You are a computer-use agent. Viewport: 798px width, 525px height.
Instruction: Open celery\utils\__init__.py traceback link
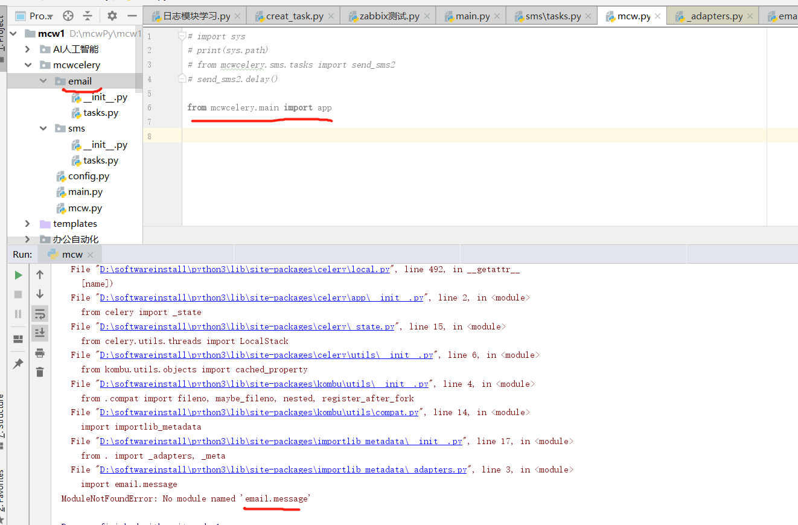point(266,355)
